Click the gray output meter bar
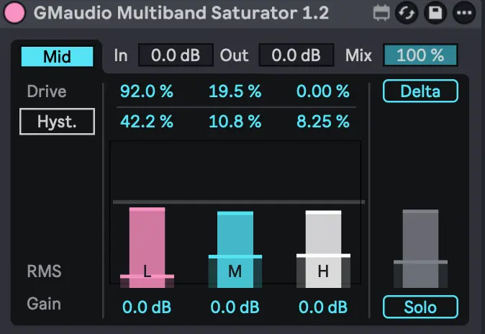This screenshot has height=334, width=485. (420, 248)
